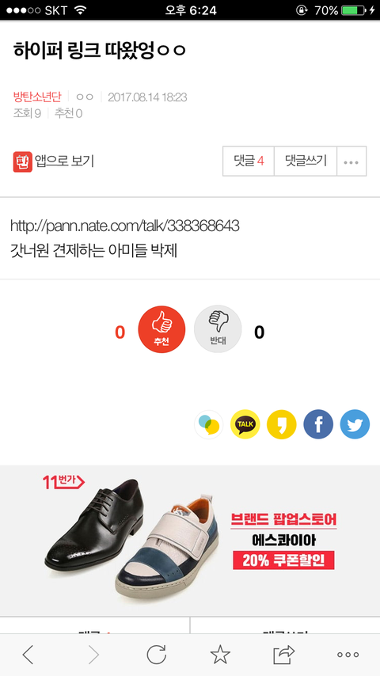Open the 11번가 shoe advertisement banner
Screen dimensions: 380x676
190,540
